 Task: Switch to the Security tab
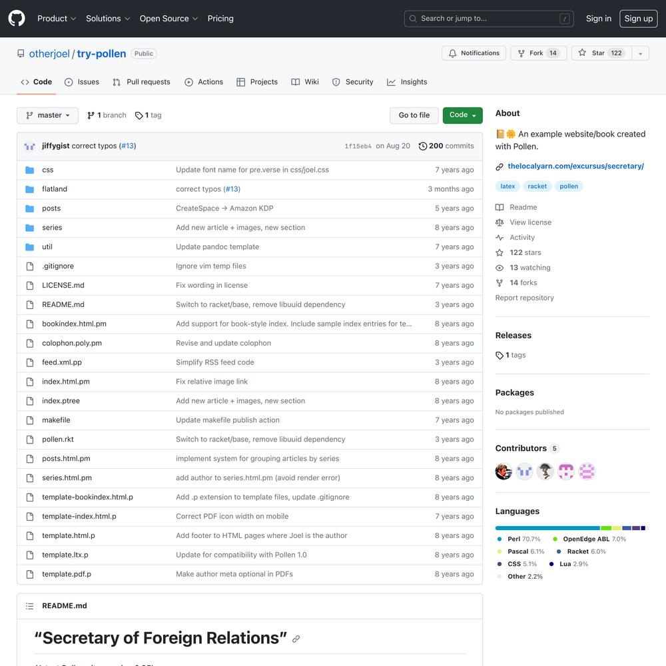click(x=353, y=82)
